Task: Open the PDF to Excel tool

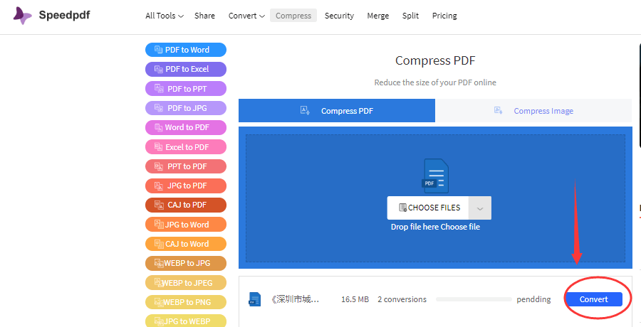Action: click(x=186, y=69)
